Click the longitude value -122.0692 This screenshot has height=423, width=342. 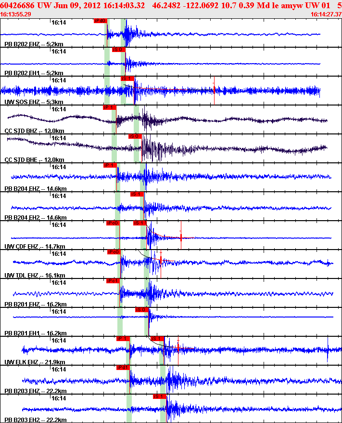point(201,5)
